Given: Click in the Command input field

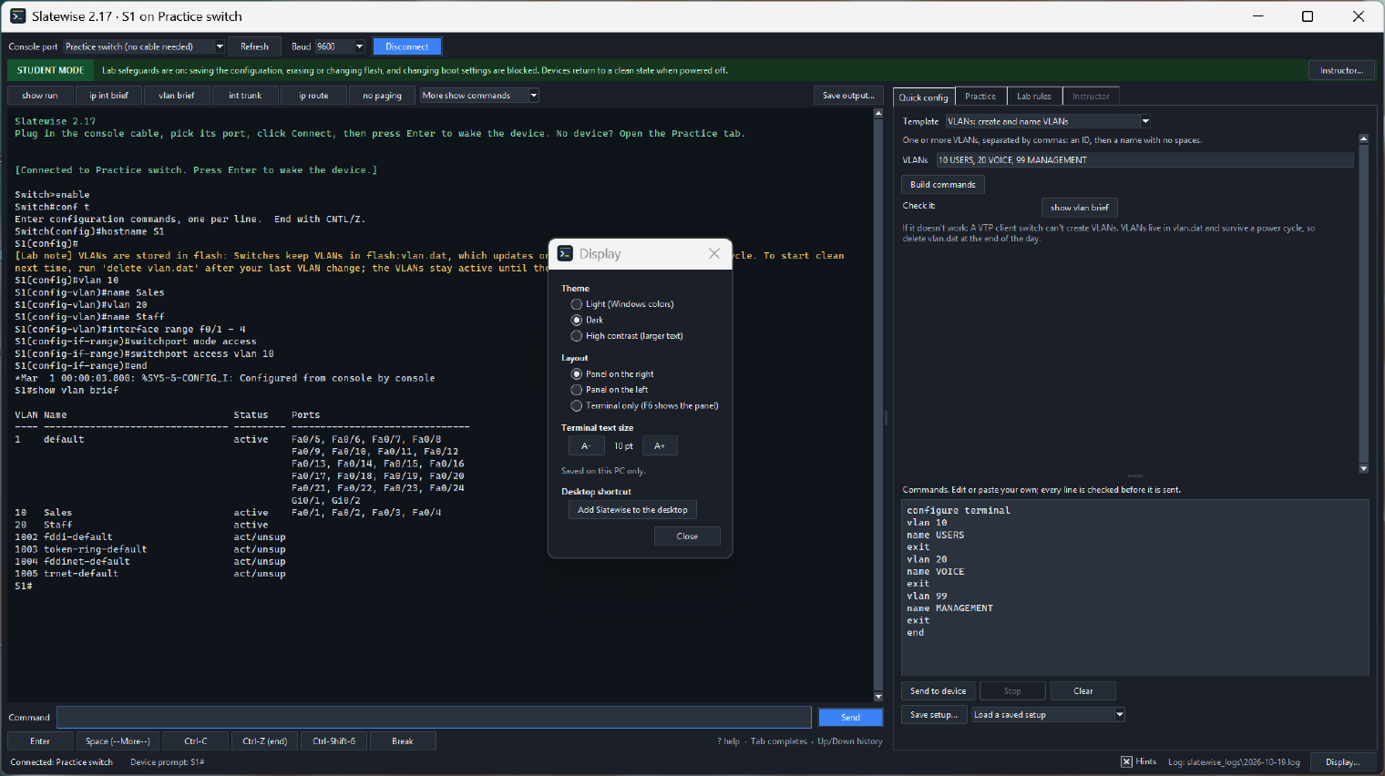Looking at the screenshot, I should click(x=434, y=718).
